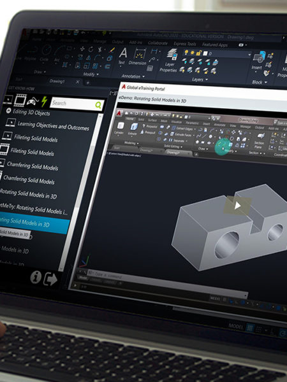The width and height of the screenshot is (287, 382).
Task: Click the game controller icon
Action: [x=33, y=101]
